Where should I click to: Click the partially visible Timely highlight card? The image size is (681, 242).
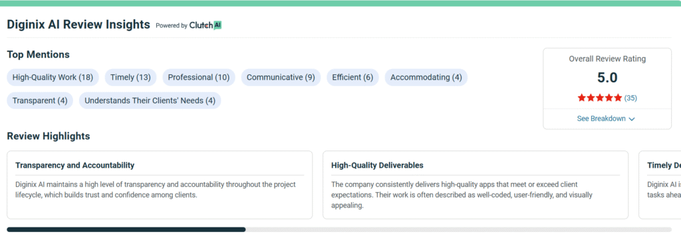click(x=660, y=185)
